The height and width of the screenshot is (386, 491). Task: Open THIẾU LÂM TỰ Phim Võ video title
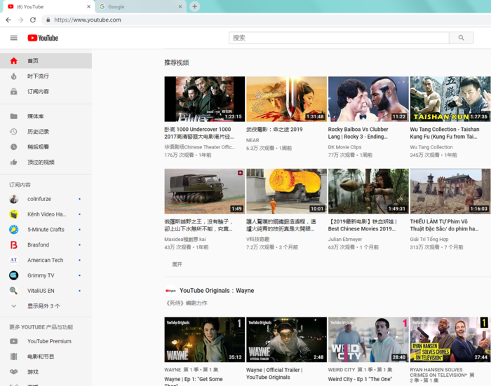tap(444, 225)
